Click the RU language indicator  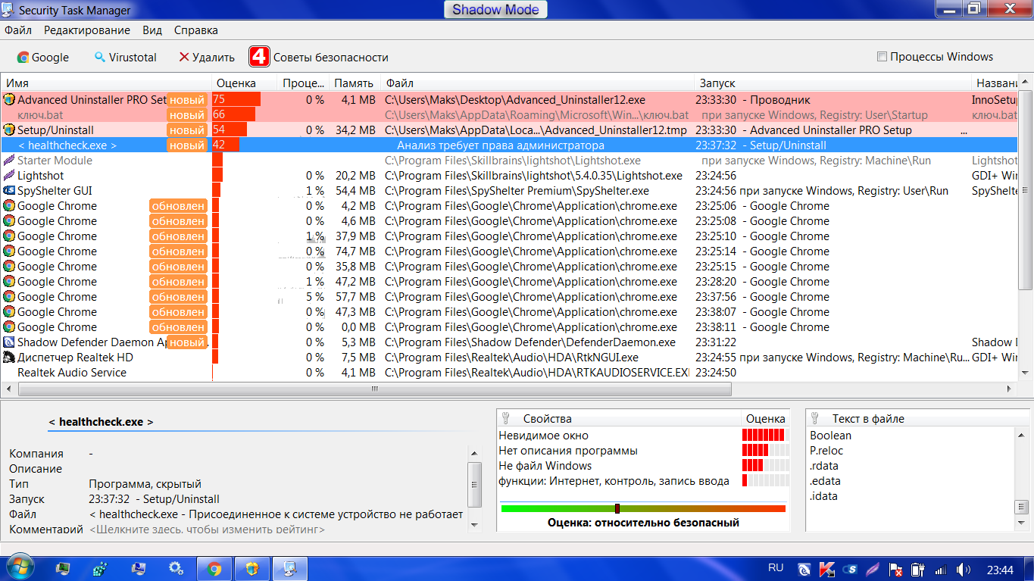point(776,568)
